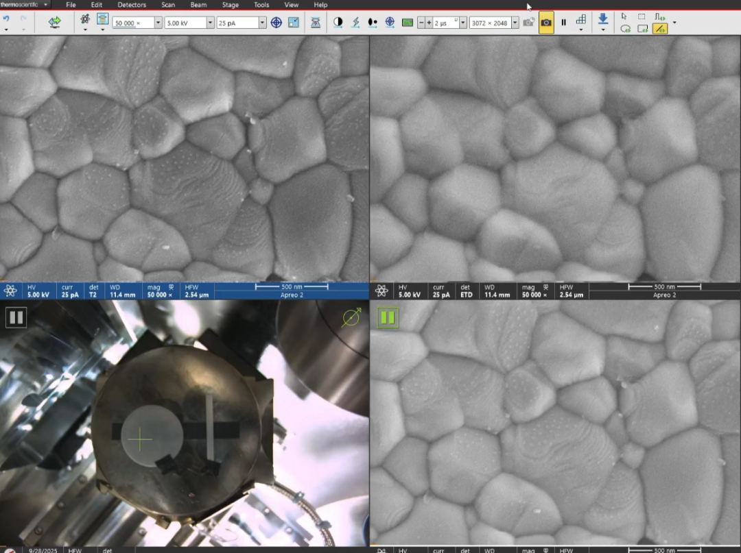741x553 pixels.
Task: Toggle pause in the chamber camera quadrant
Action: point(16,317)
